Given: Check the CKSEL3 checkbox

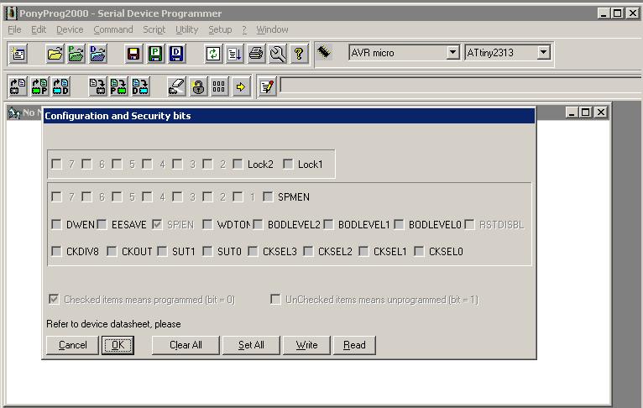Looking at the screenshot, I should (253, 251).
